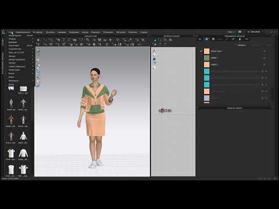Open the sleeveless top thumbnail in Library
The image size is (279, 209).
11,170
